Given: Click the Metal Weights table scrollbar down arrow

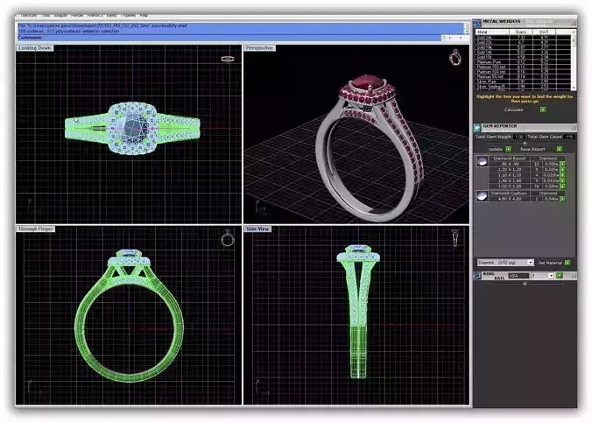Looking at the screenshot, I should [x=574, y=88].
